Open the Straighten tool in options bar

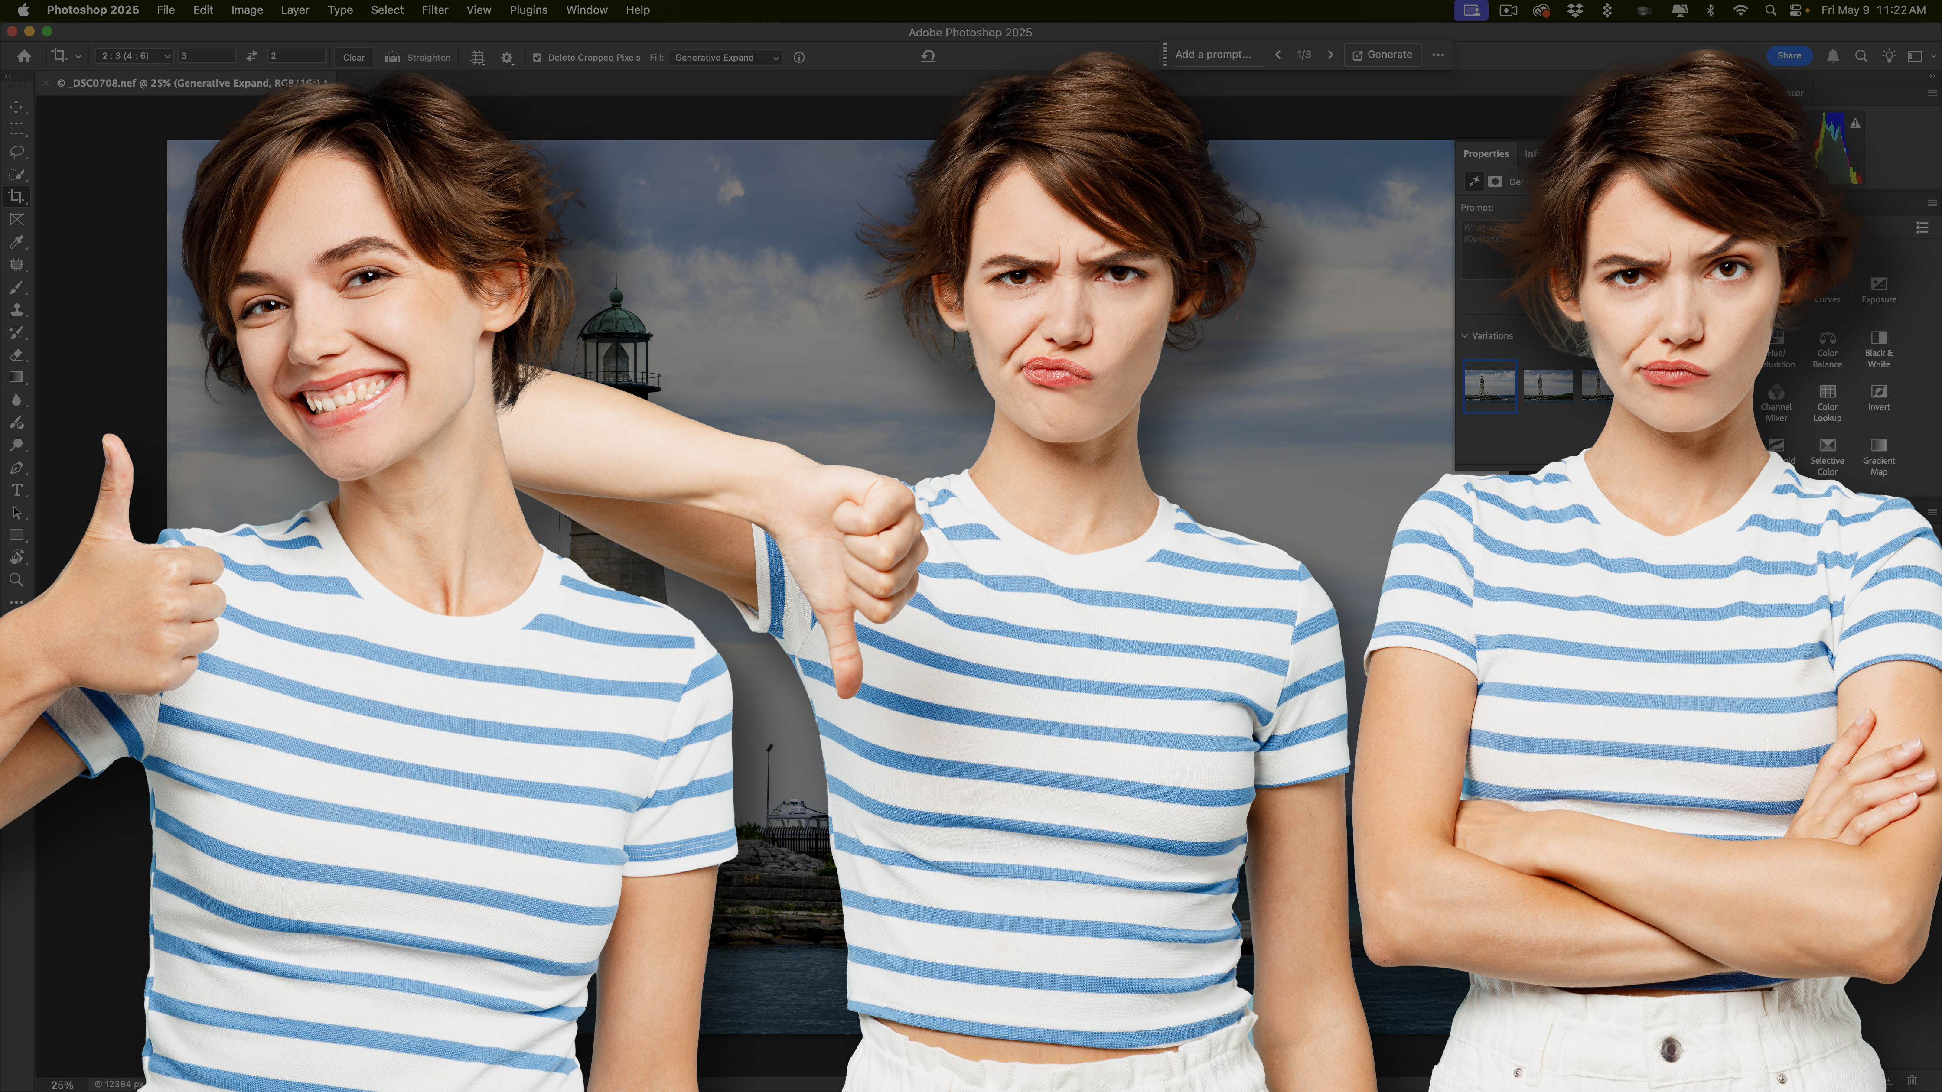coord(417,56)
